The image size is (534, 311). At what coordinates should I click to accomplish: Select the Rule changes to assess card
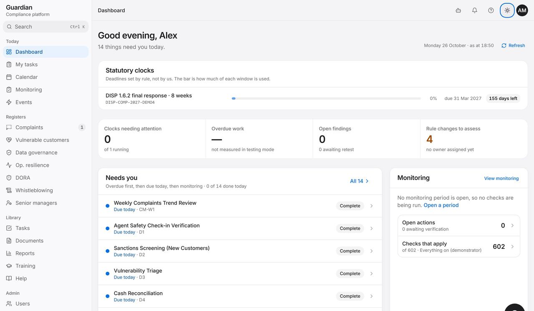tap(474, 139)
